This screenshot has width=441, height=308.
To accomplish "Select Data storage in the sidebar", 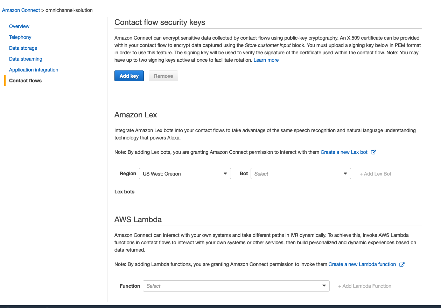I will (23, 48).
